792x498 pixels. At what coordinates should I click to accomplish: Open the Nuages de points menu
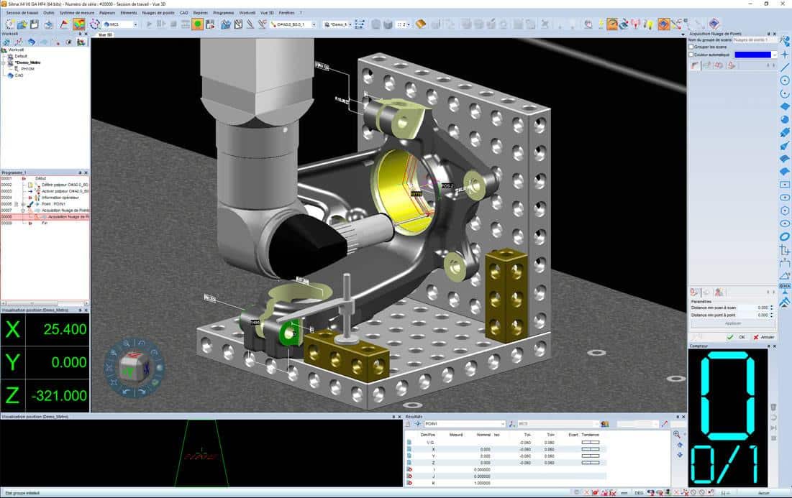[x=158, y=13]
